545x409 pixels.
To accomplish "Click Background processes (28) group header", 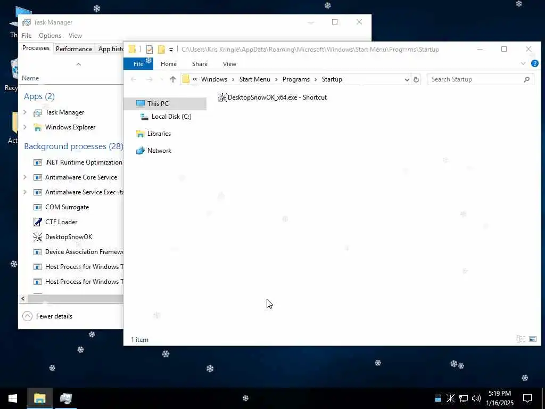I will [73, 146].
